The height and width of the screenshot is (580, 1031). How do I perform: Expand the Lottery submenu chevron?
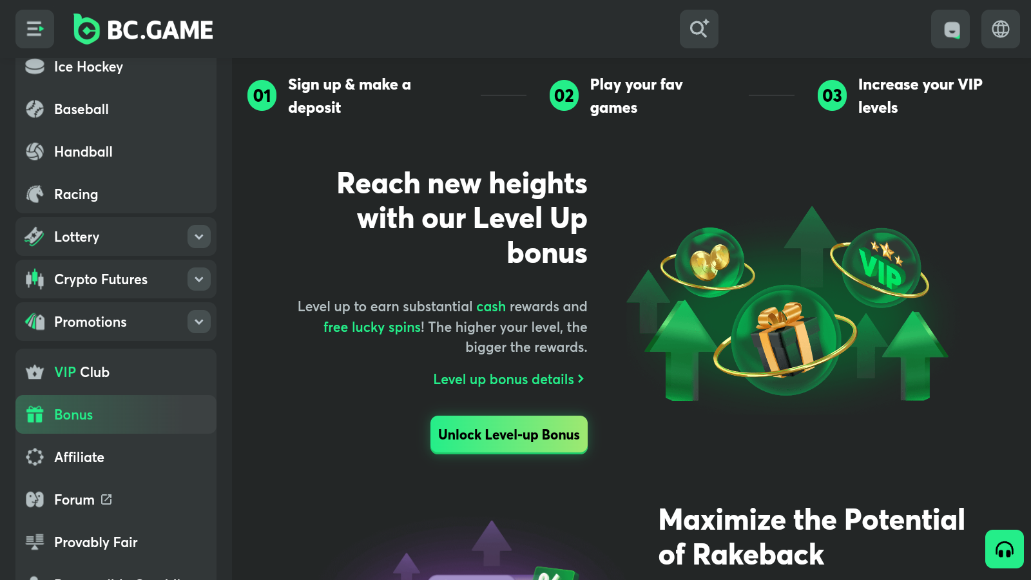coord(199,237)
